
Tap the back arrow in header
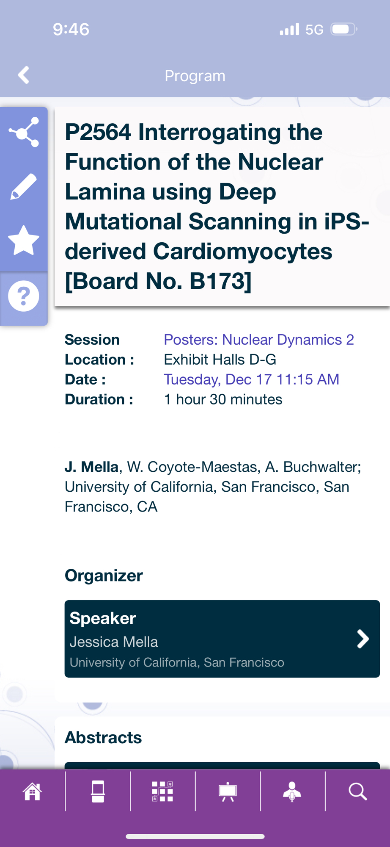[24, 75]
